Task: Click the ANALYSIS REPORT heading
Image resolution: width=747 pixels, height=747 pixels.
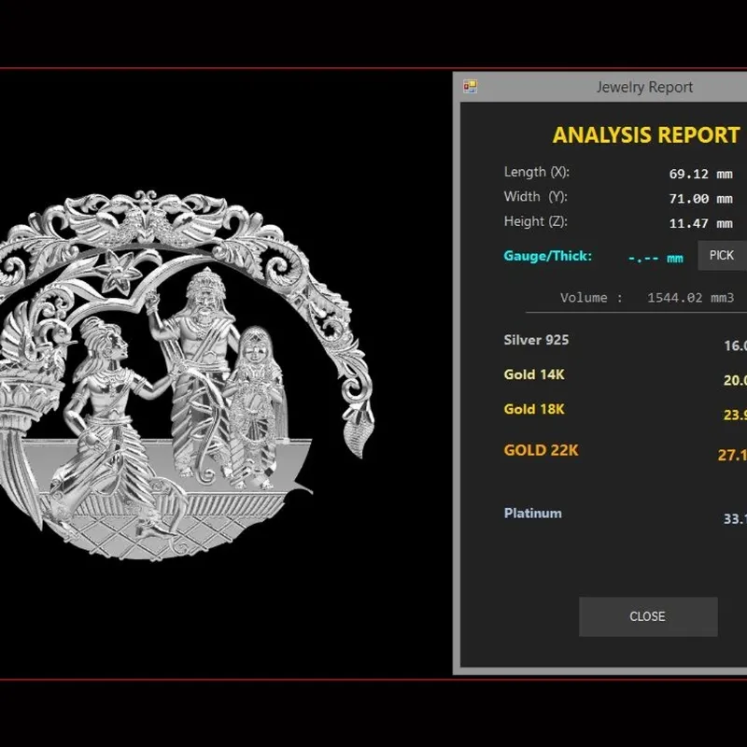Action: pyautogui.click(x=646, y=134)
